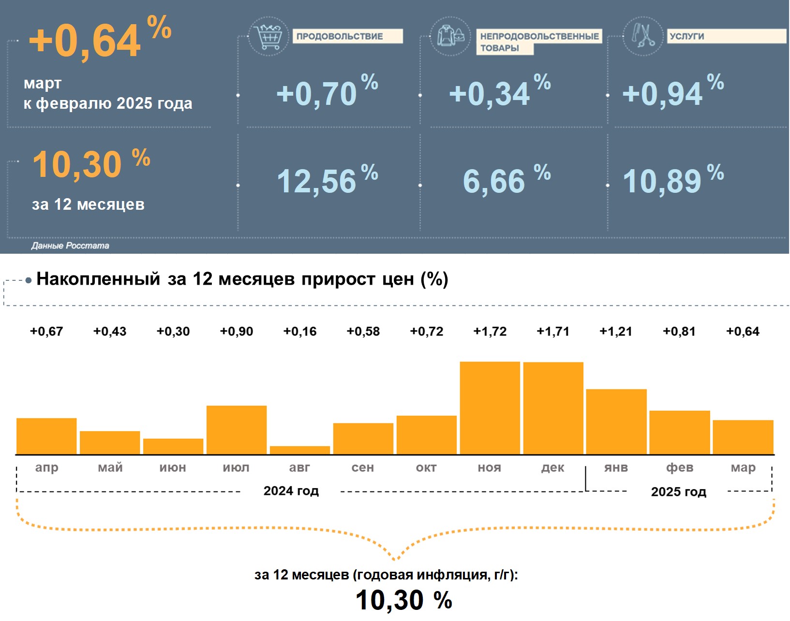The width and height of the screenshot is (790, 621).
Task: Click the +0,72 value label above окт
Action: [x=427, y=332]
